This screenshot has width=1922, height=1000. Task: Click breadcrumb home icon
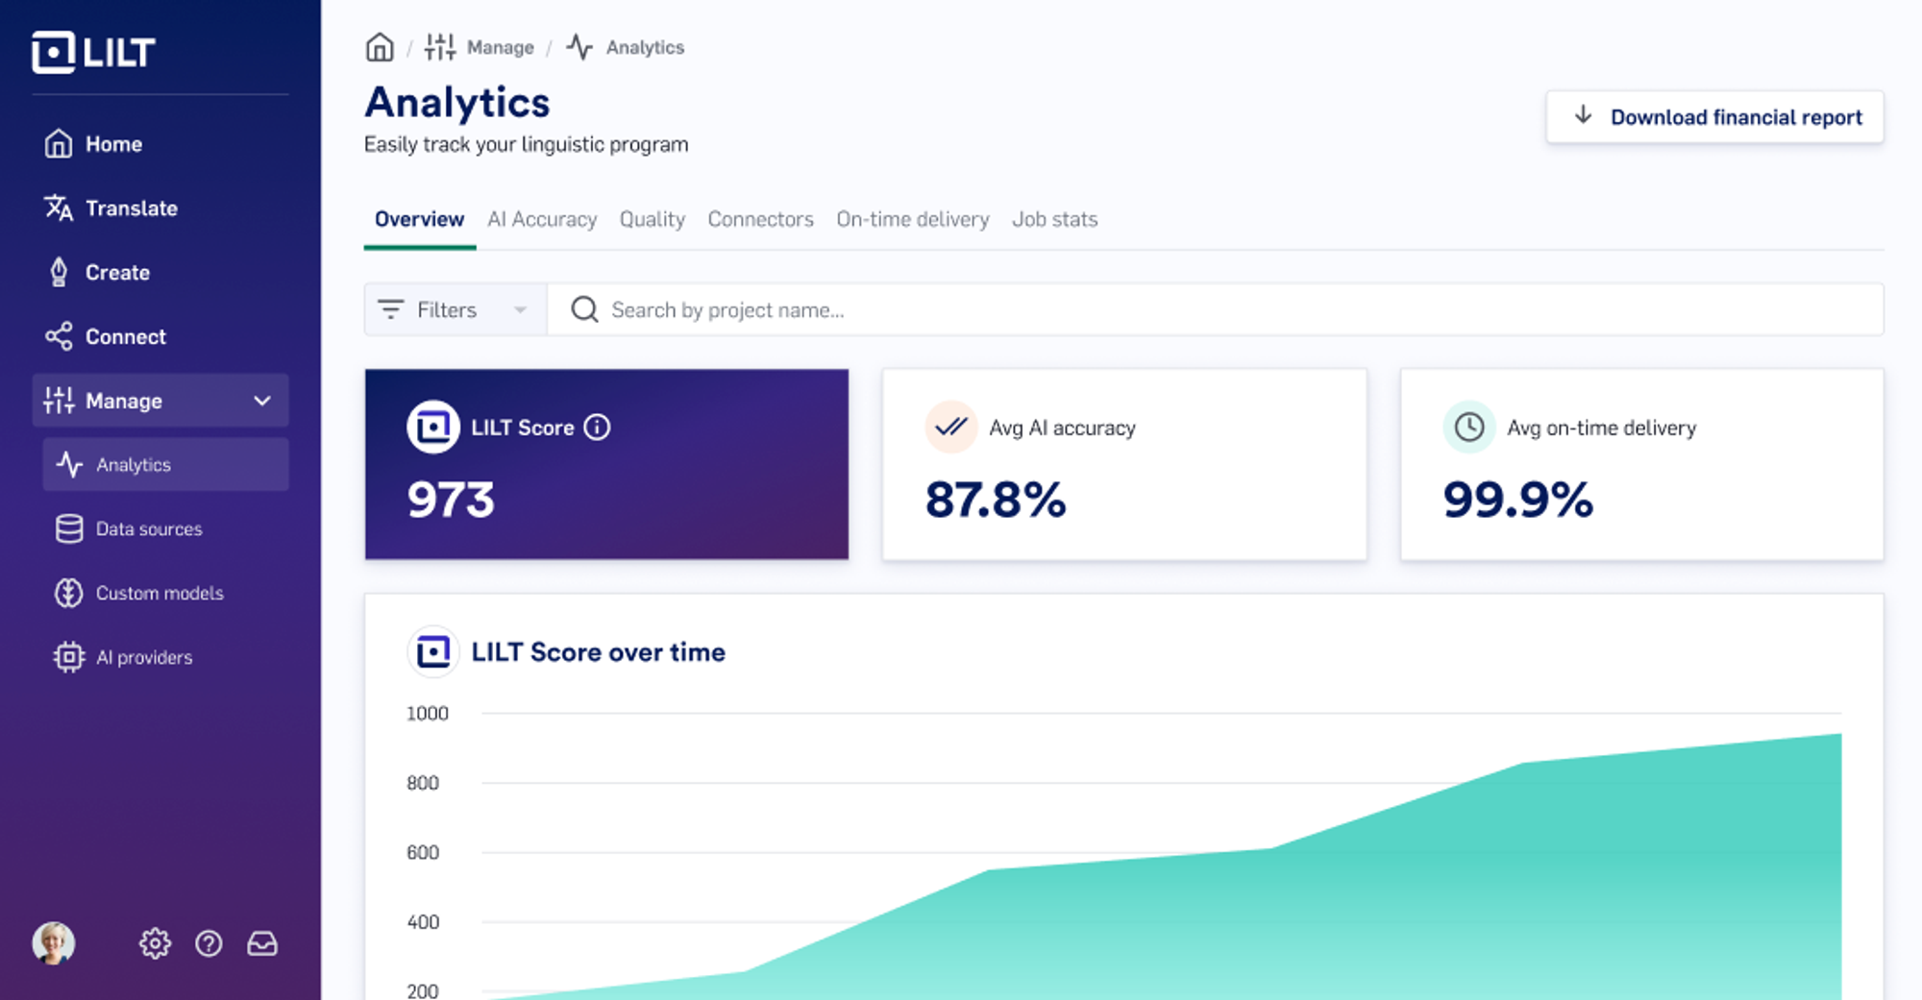coord(380,47)
